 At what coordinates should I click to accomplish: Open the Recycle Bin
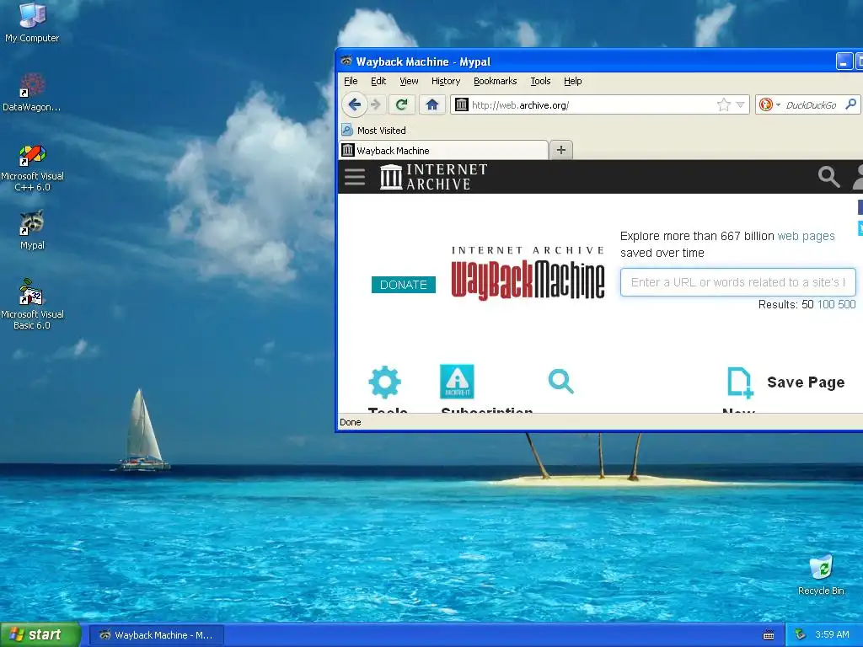pyautogui.click(x=821, y=575)
